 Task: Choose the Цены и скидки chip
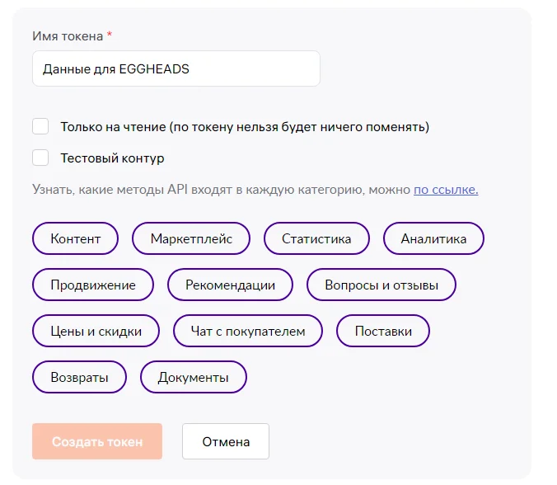point(96,331)
